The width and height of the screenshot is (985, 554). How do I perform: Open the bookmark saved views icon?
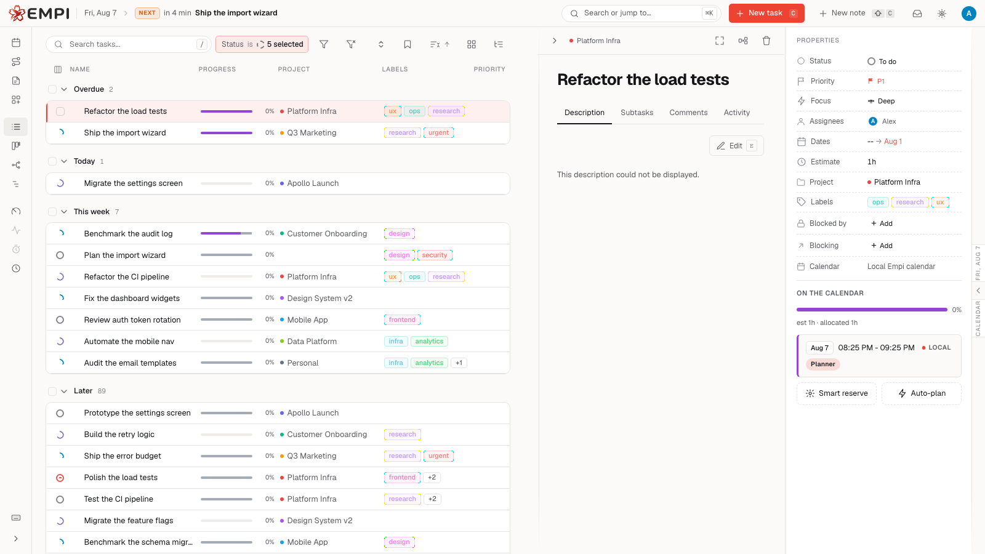pyautogui.click(x=408, y=44)
